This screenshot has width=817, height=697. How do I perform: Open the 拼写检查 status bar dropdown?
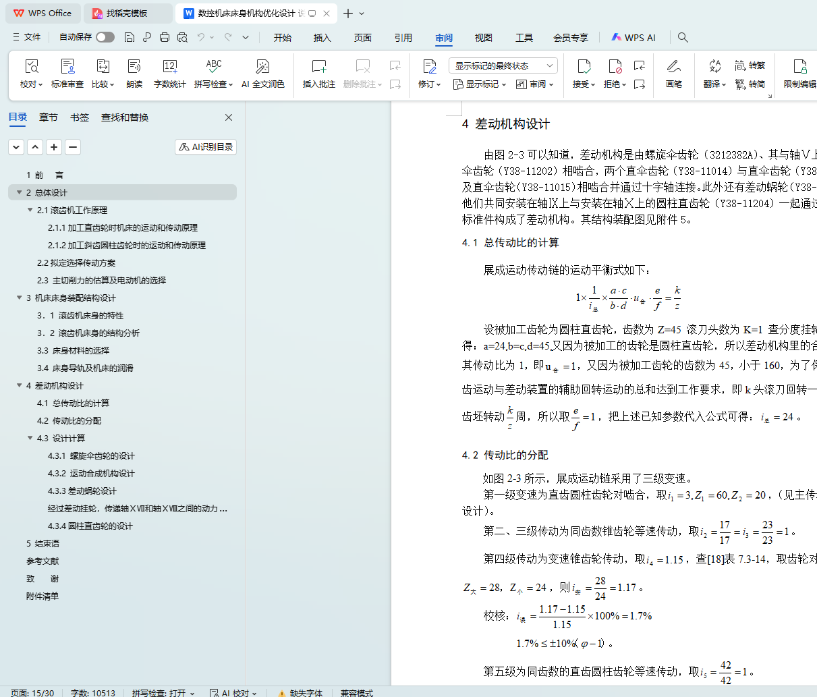[163, 693]
